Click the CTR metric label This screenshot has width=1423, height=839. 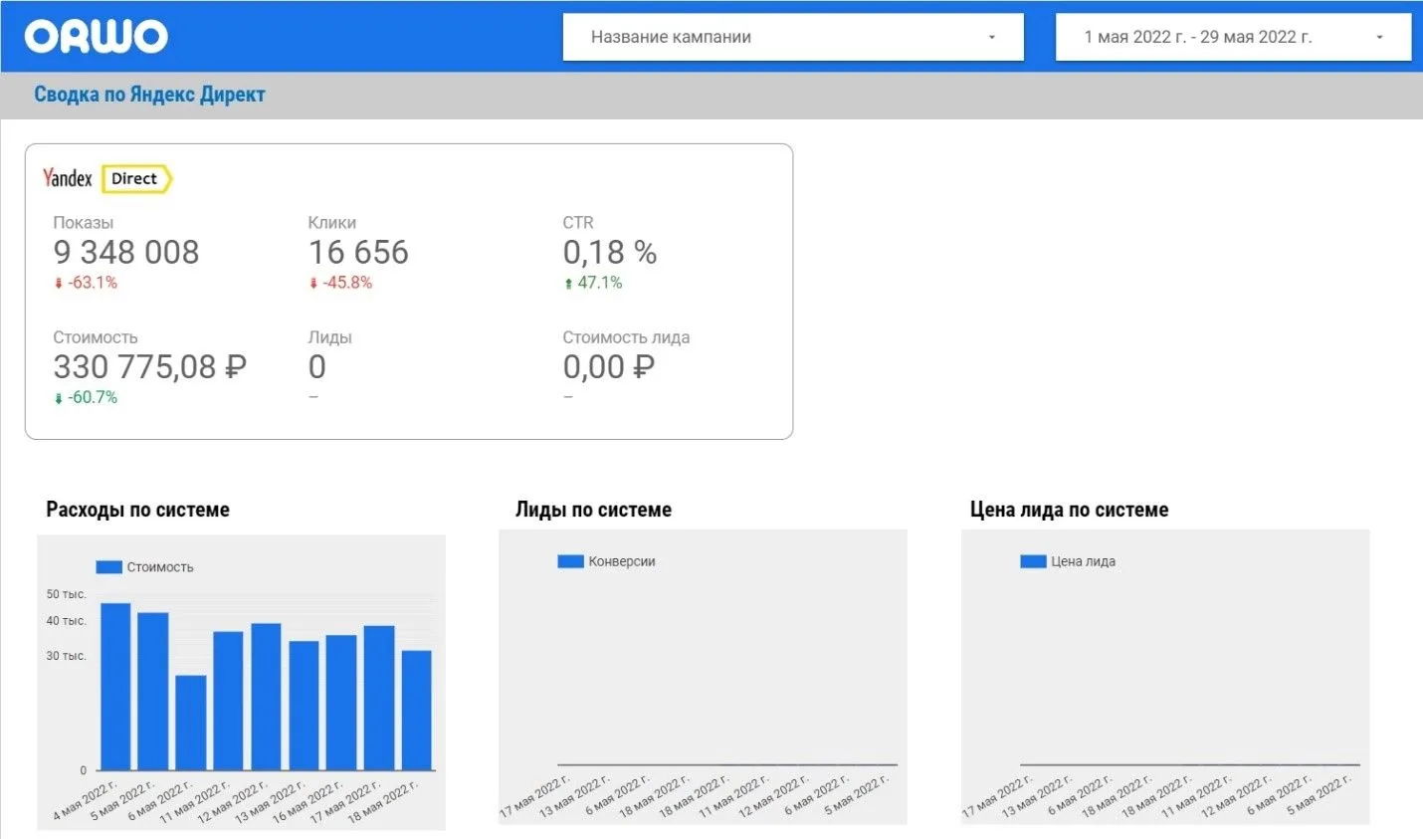pyautogui.click(x=578, y=223)
